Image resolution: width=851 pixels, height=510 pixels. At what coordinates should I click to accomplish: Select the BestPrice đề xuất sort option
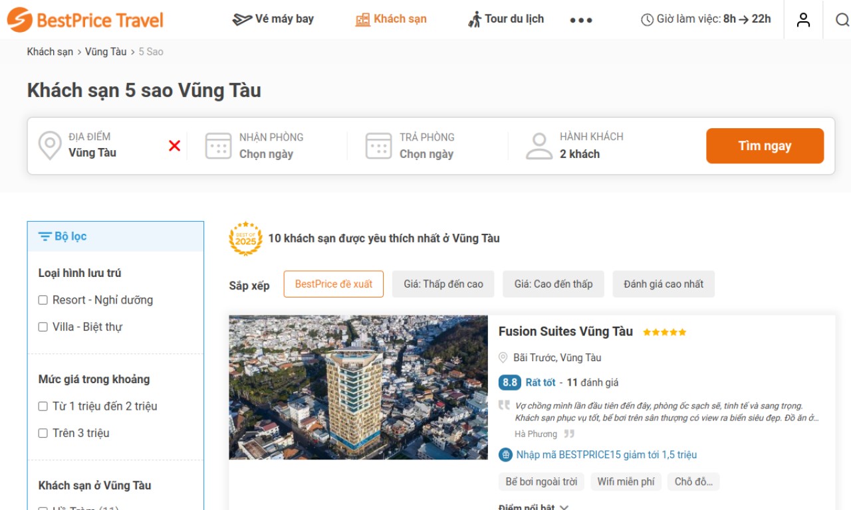coord(334,284)
